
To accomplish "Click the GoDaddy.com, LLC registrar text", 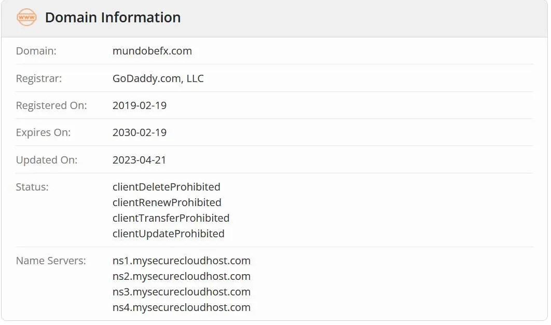I will point(158,78).
